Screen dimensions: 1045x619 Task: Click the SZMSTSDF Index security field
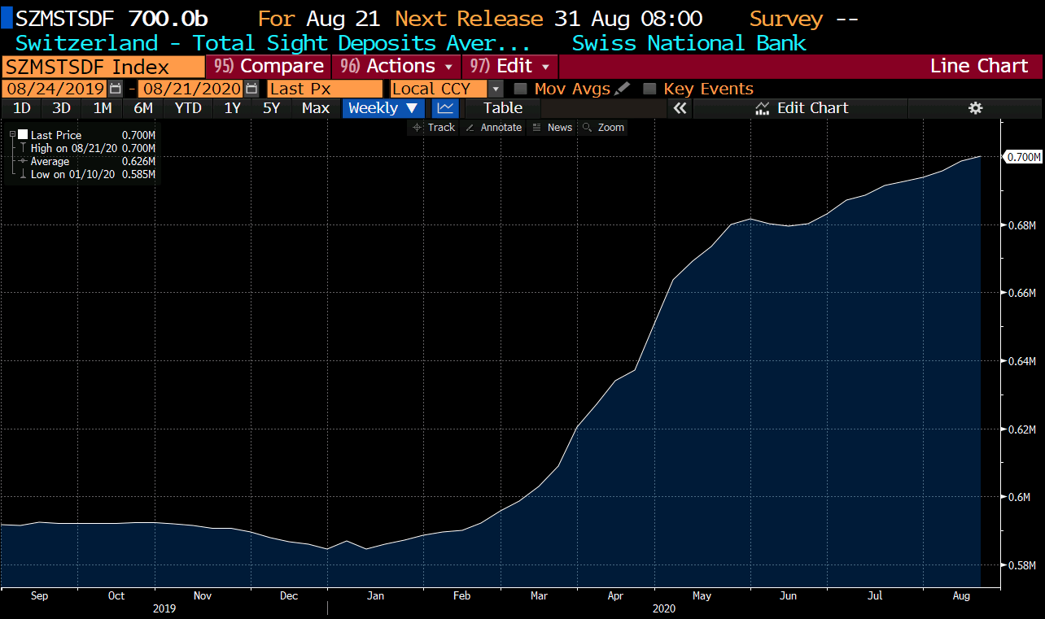[x=103, y=67]
